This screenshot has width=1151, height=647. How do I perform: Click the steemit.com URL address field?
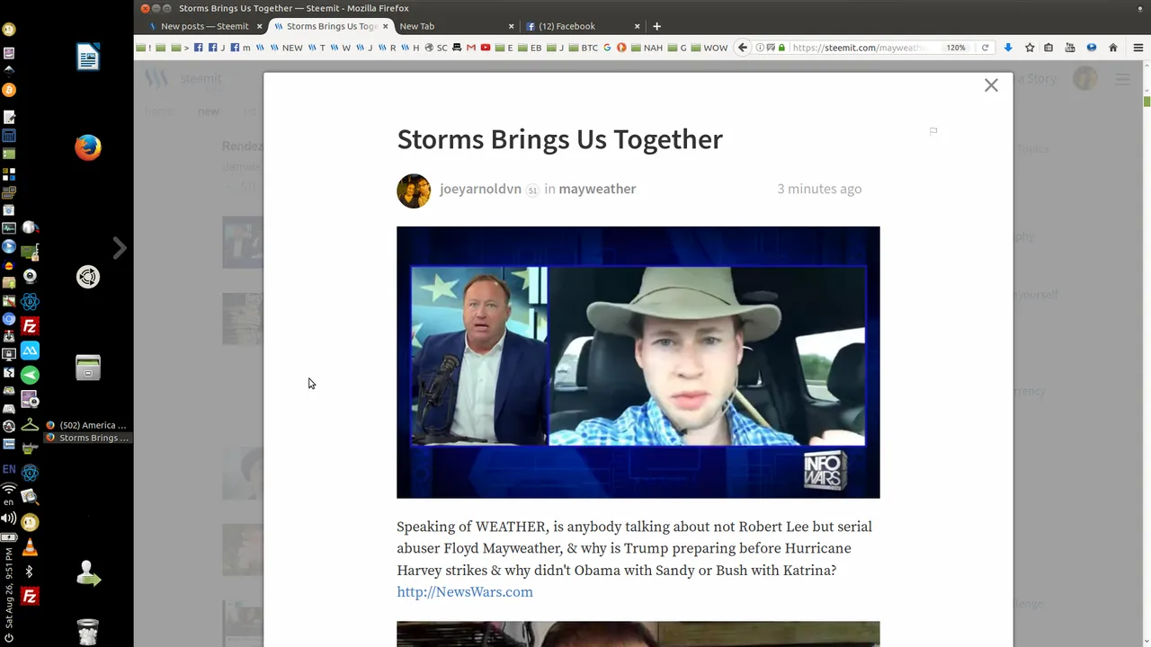point(859,48)
